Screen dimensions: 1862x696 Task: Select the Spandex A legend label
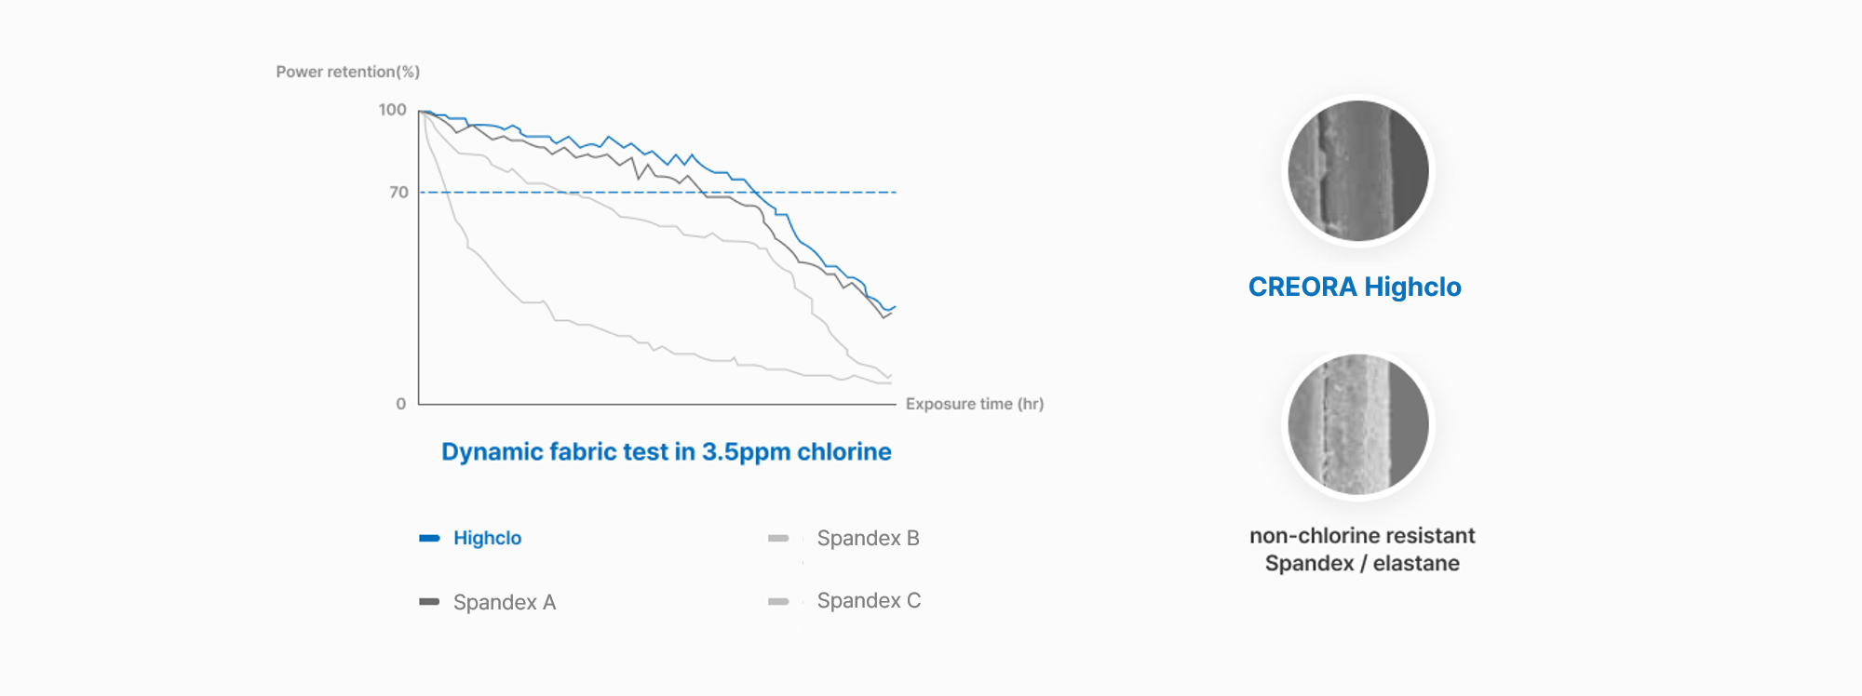(x=505, y=602)
